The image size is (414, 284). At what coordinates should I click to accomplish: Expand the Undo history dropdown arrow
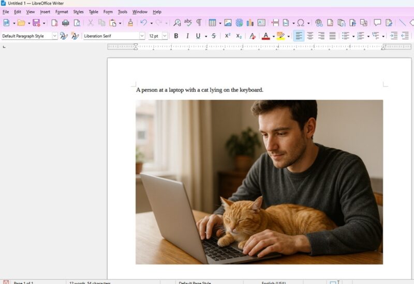pyautogui.click(x=151, y=23)
